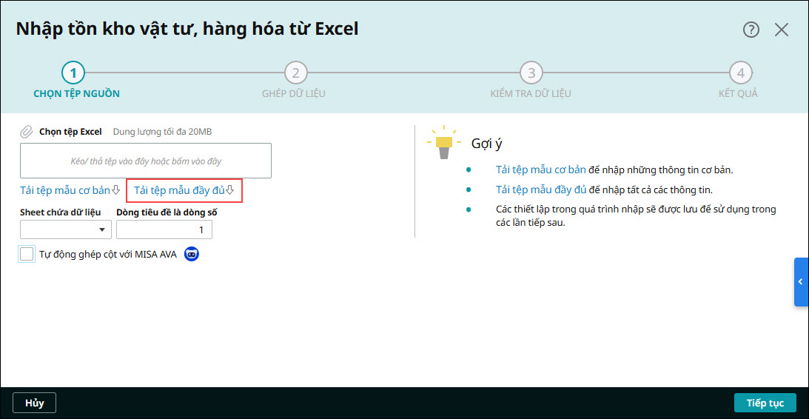
Task: Click the lightbulb Gợi ý icon
Action: pos(443,142)
